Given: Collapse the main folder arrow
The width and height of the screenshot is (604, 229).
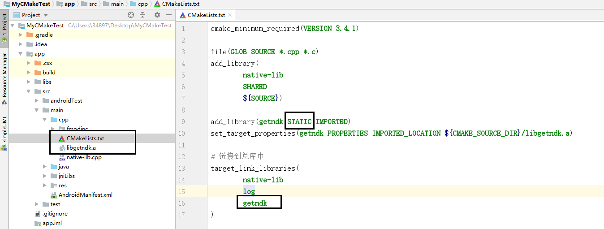Looking at the screenshot, I should click(37, 110).
